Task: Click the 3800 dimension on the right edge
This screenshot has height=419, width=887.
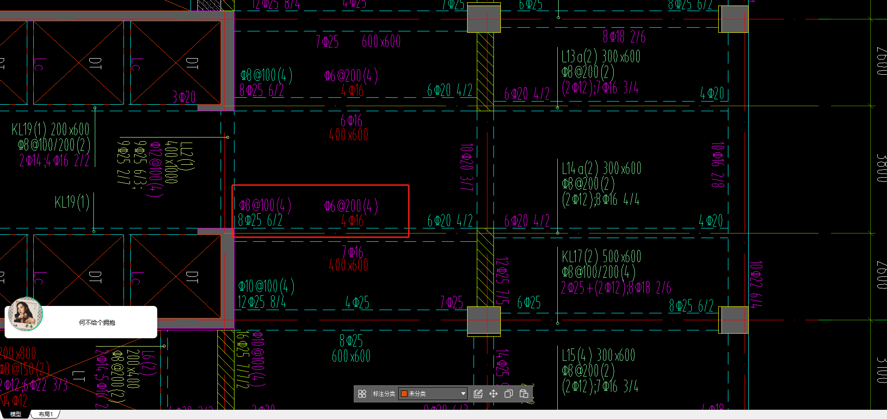Action: 881,168
